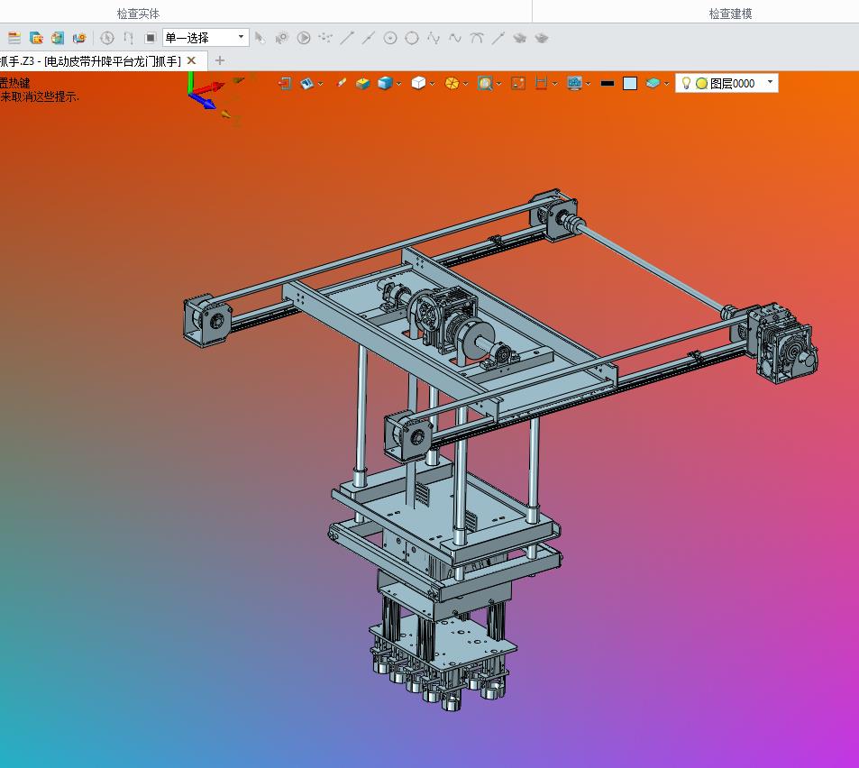
Task: Click the magnifier zoom view icon
Action: (485, 83)
